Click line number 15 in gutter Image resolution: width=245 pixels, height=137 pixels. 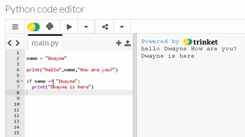pyautogui.click(x=16, y=133)
